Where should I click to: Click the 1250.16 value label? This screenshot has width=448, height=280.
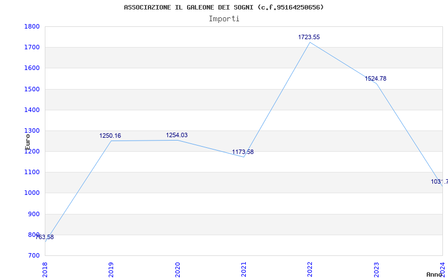(x=110, y=136)
